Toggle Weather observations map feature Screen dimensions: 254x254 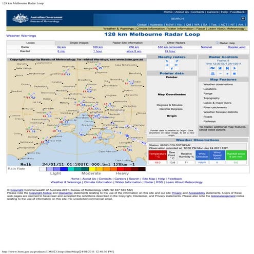click(218, 84)
